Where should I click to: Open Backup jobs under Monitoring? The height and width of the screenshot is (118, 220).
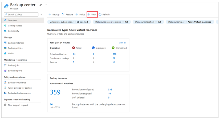coord(14,65)
